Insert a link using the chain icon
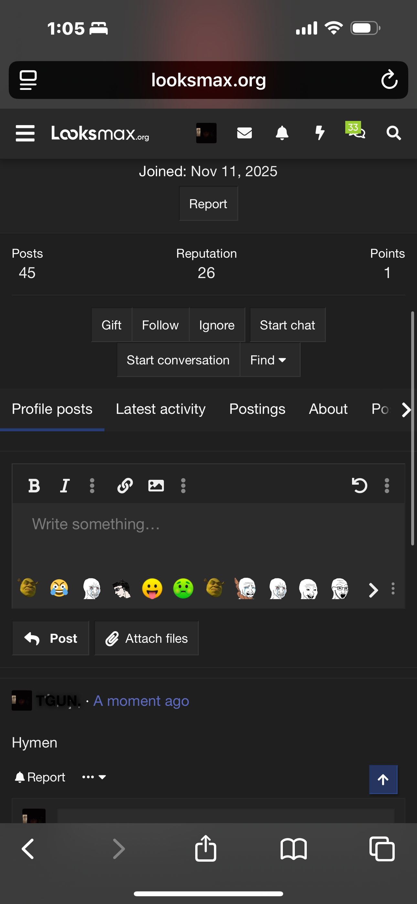The width and height of the screenshot is (417, 904). pos(124,486)
